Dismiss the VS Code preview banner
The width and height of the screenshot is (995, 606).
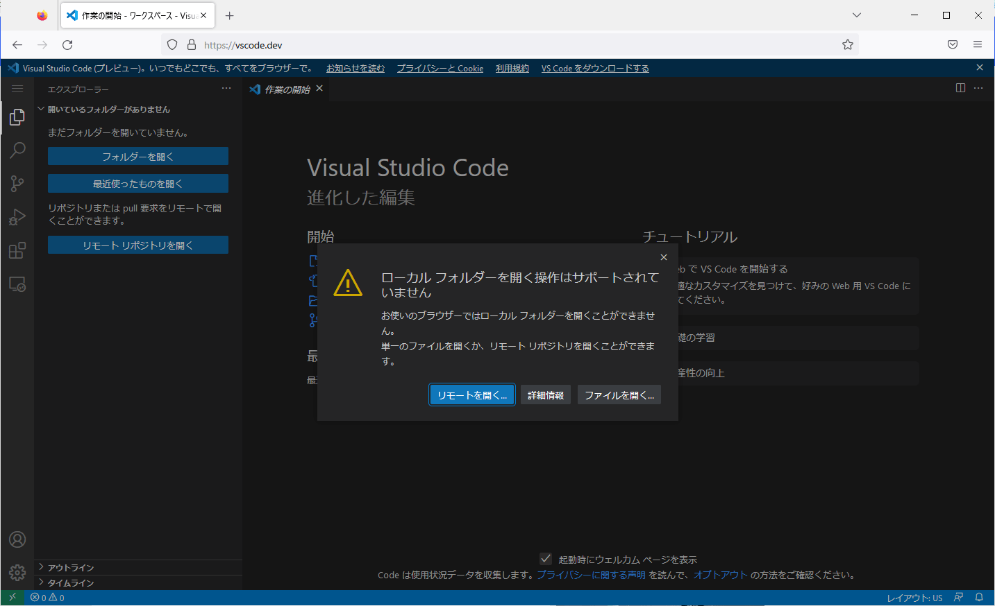(980, 67)
